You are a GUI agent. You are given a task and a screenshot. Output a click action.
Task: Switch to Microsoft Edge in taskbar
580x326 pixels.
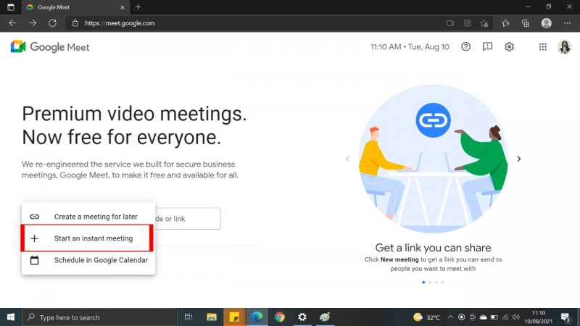click(x=257, y=317)
